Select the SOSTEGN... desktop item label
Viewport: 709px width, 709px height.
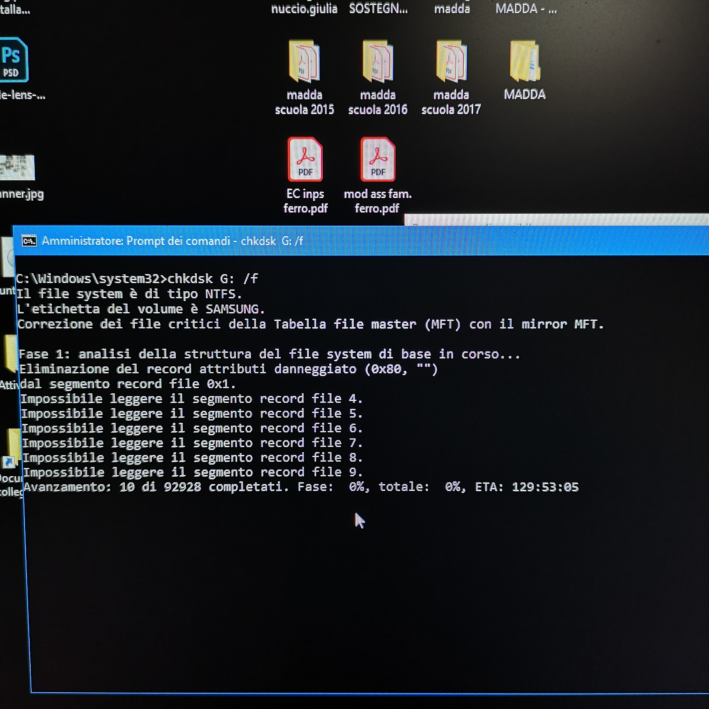pos(378,9)
